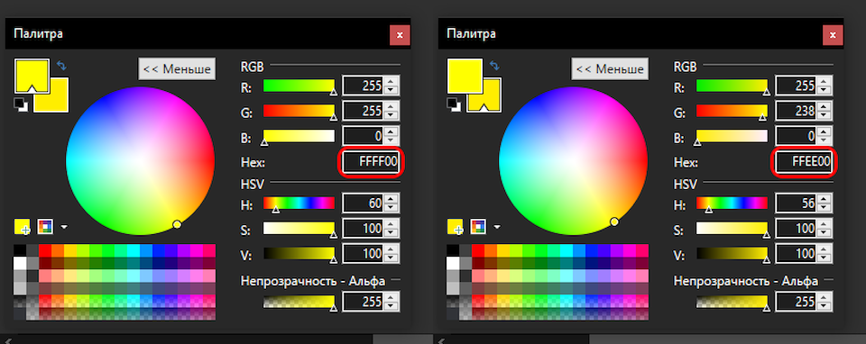This screenshot has width=866, height=344.
Task: Focus G value 255 field in left Palette
Action: [364, 111]
